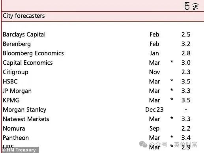This screenshot has width=204, height=153.
Task: Click the Nomura row label
Action: [x=14, y=129]
